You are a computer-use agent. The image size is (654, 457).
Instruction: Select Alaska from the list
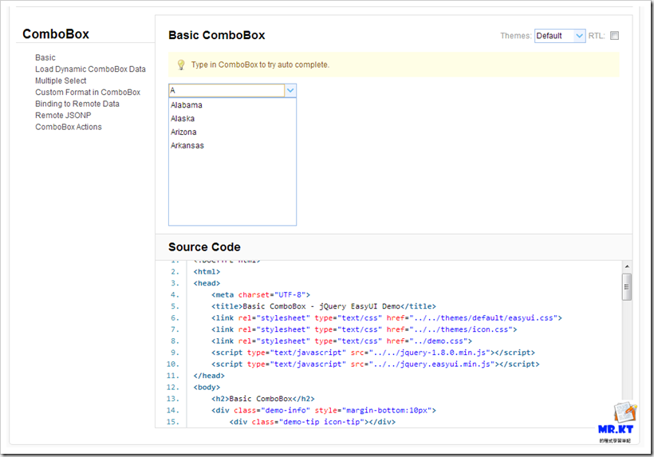click(232, 119)
